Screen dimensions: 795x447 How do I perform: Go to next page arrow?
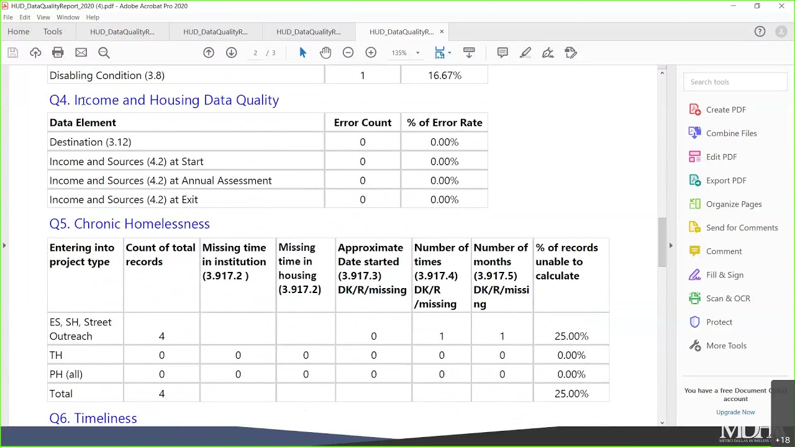coord(231,53)
